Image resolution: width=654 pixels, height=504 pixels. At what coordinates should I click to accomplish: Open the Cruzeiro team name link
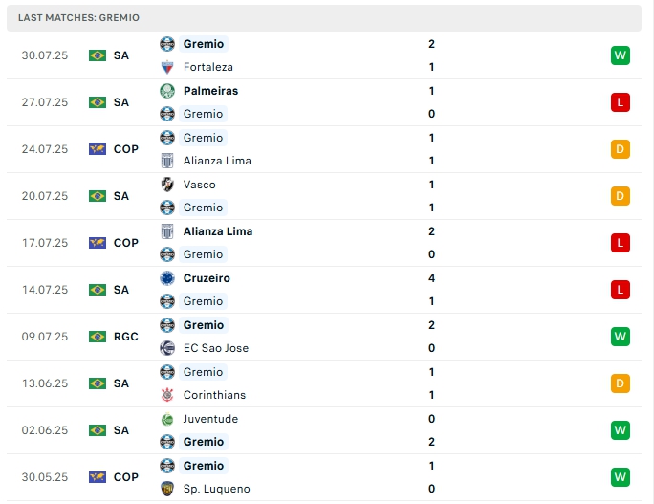(207, 278)
